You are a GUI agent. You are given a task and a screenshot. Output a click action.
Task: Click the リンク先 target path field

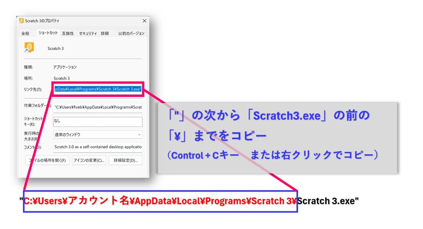98,89
